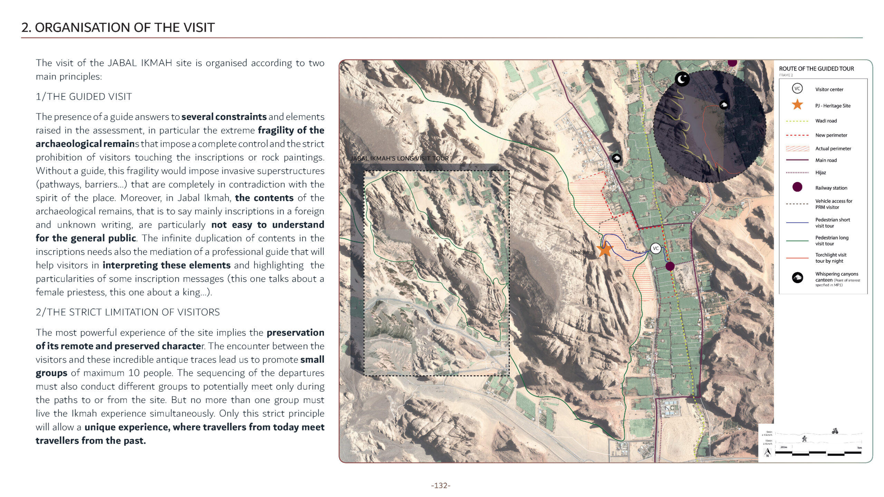
Task: Click the VC visitor center marker on the map
Action: [655, 248]
